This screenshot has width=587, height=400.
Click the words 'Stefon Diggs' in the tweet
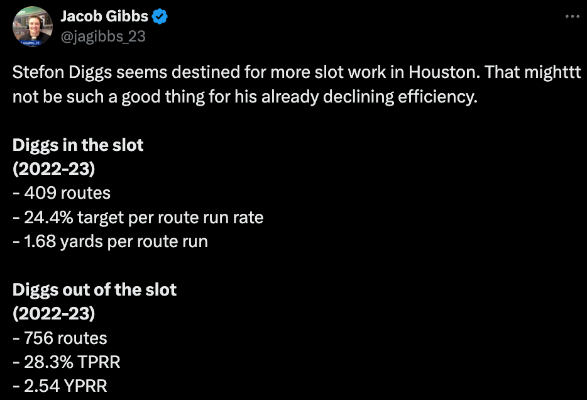click(x=62, y=72)
